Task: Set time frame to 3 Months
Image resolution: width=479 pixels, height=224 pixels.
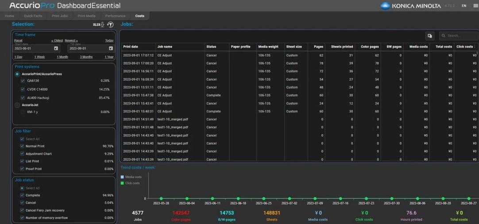Action: click(86, 57)
